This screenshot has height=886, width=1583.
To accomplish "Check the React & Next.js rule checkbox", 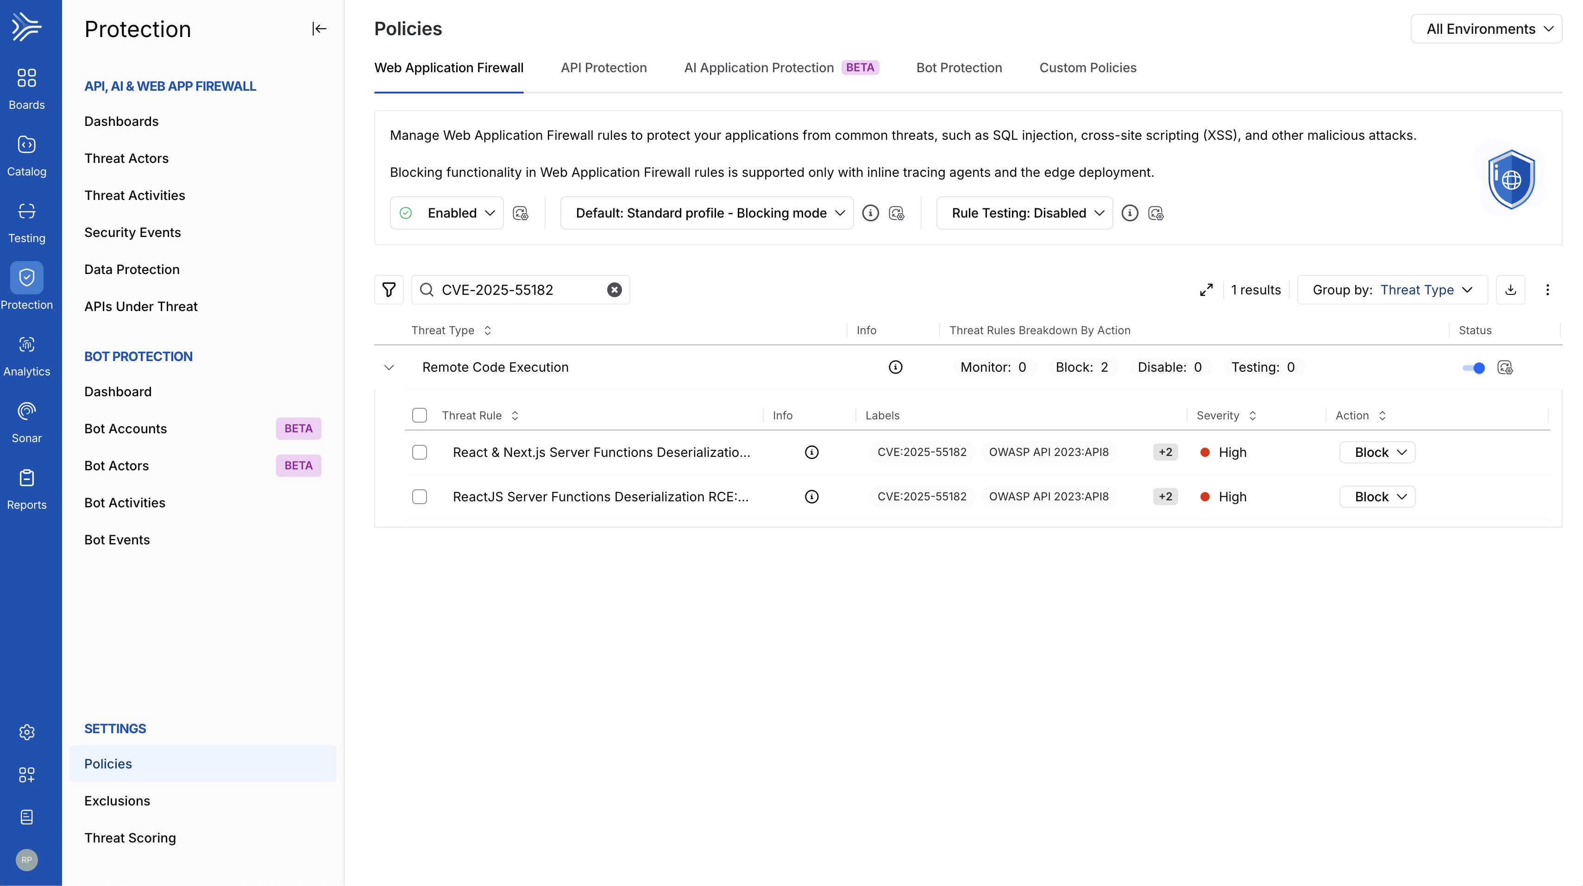I will click(x=420, y=452).
